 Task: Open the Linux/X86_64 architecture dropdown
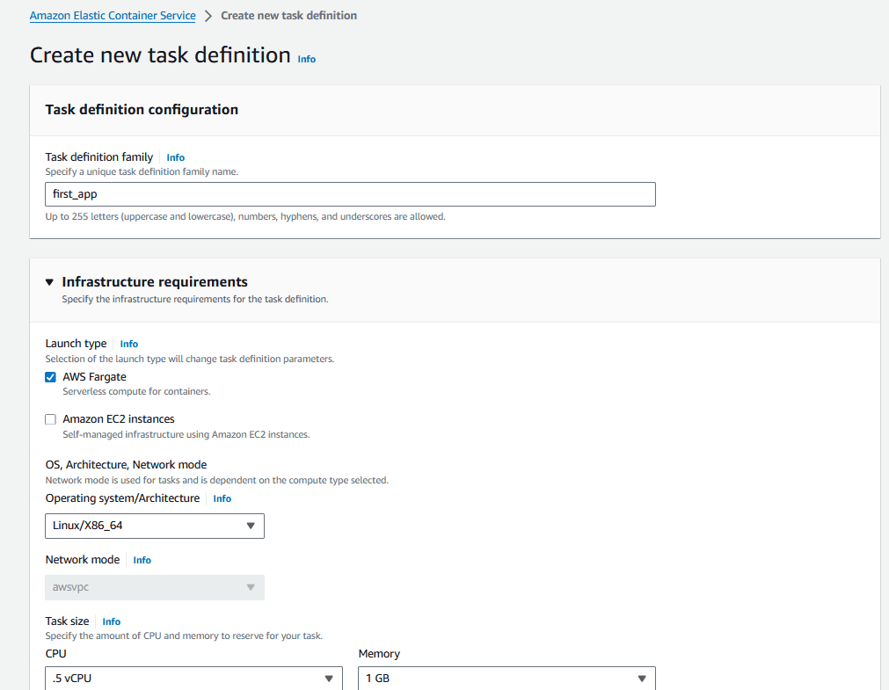coord(155,527)
